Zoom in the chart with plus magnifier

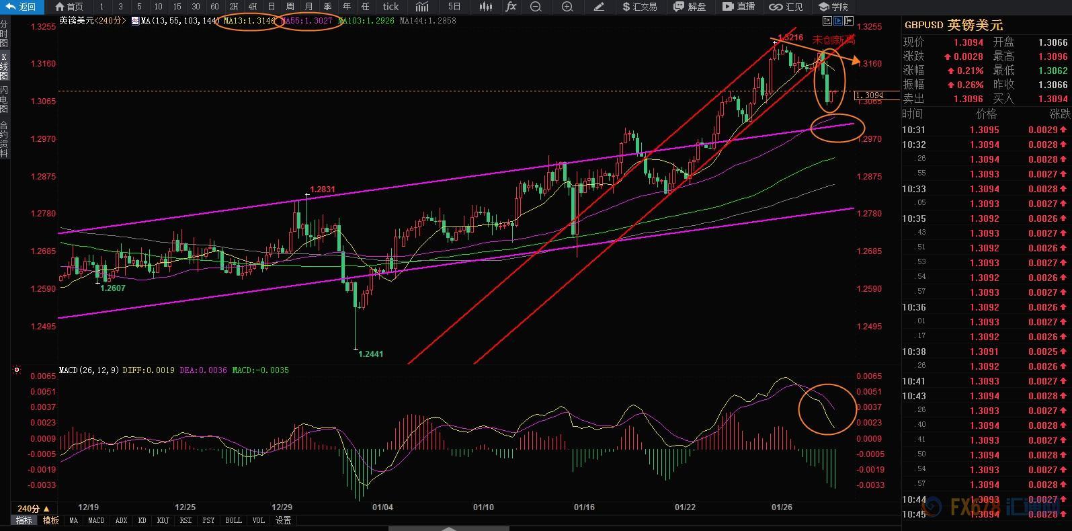click(x=567, y=7)
